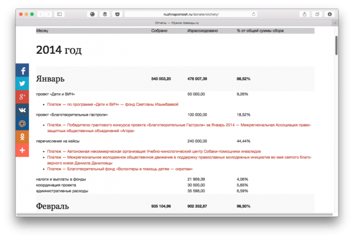Reload the page from address bar
This screenshot has width=354, height=239.
(x=253, y=14)
